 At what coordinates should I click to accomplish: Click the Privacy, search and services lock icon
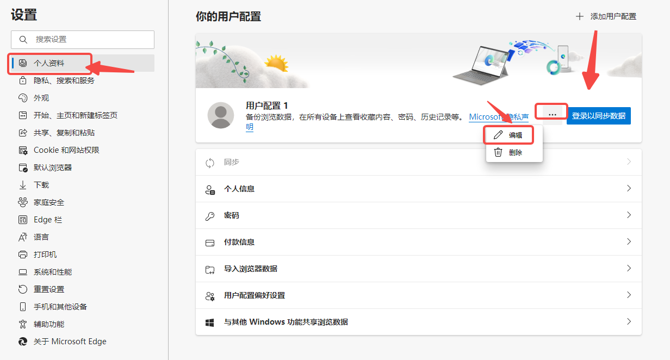point(23,80)
